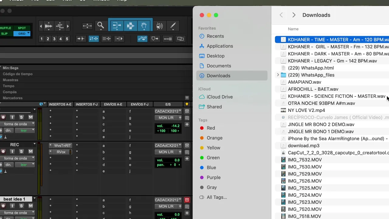This screenshot has width=389, height=219.
Task: Enable Spot edit mode
Action: [22, 28]
